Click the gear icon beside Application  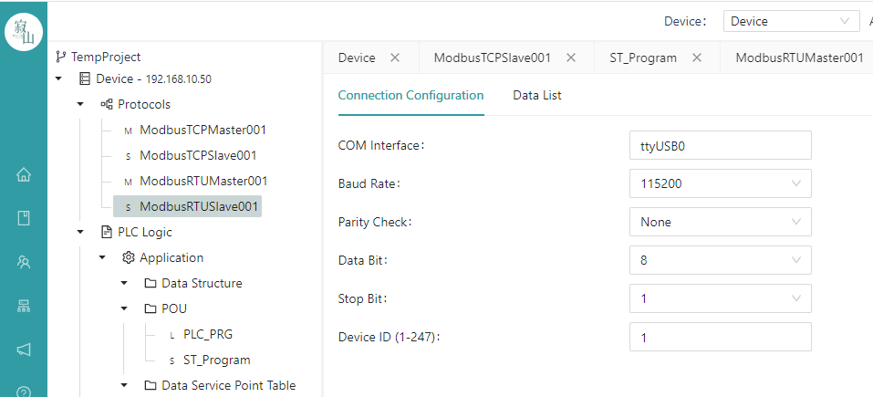click(x=128, y=257)
